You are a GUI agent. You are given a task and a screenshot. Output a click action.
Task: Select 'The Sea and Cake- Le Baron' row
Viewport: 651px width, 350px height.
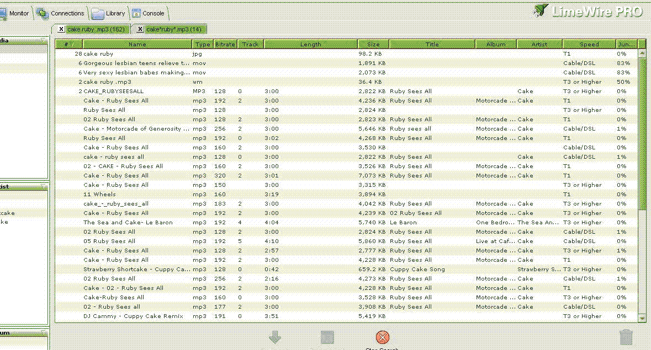click(x=346, y=223)
